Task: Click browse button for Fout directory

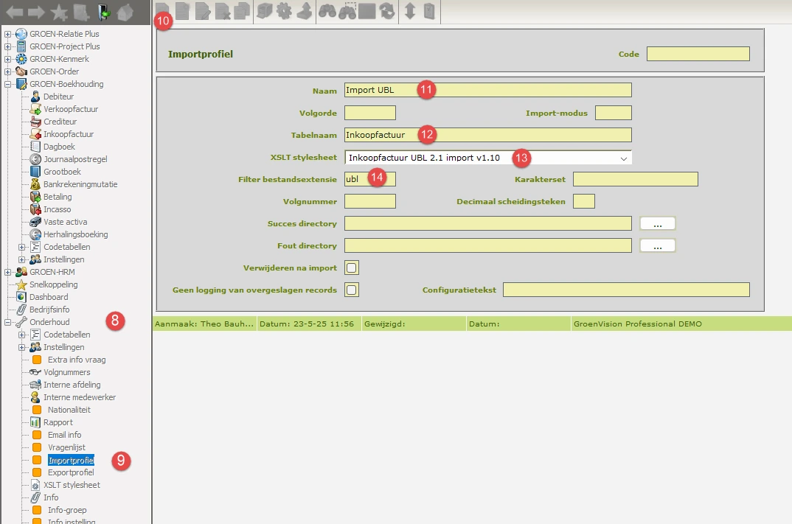Action: 657,245
